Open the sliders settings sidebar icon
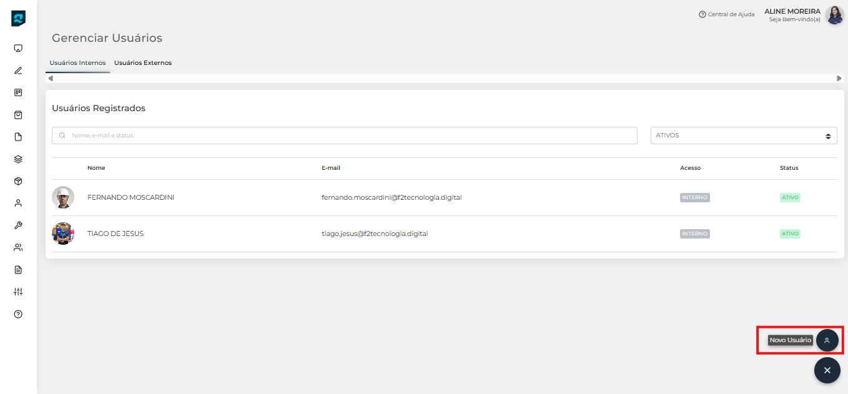The width and height of the screenshot is (848, 394). [x=18, y=292]
